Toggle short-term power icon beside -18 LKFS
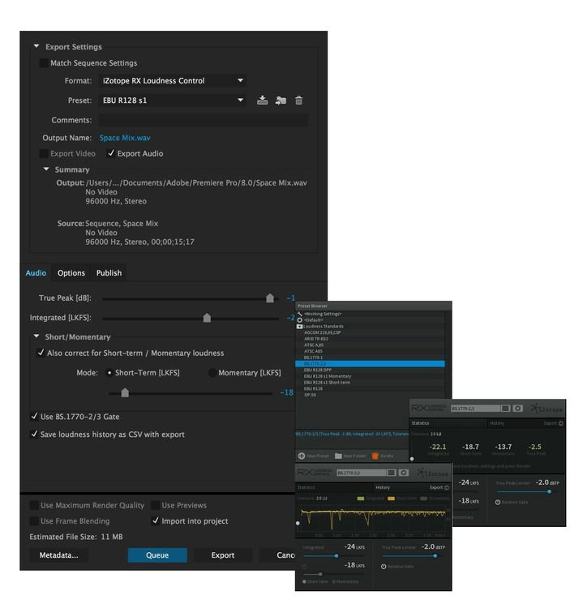This screenshot has width=583, height=608. click(305, 567)
